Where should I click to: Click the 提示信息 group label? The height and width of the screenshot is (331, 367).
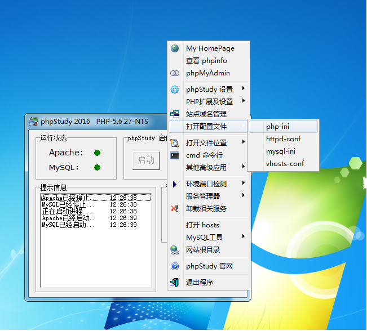[53, 187]
